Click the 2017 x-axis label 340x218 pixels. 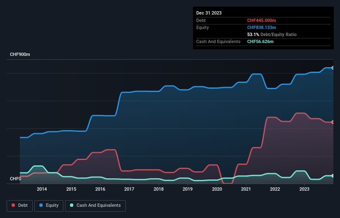[x=129, y=189]
